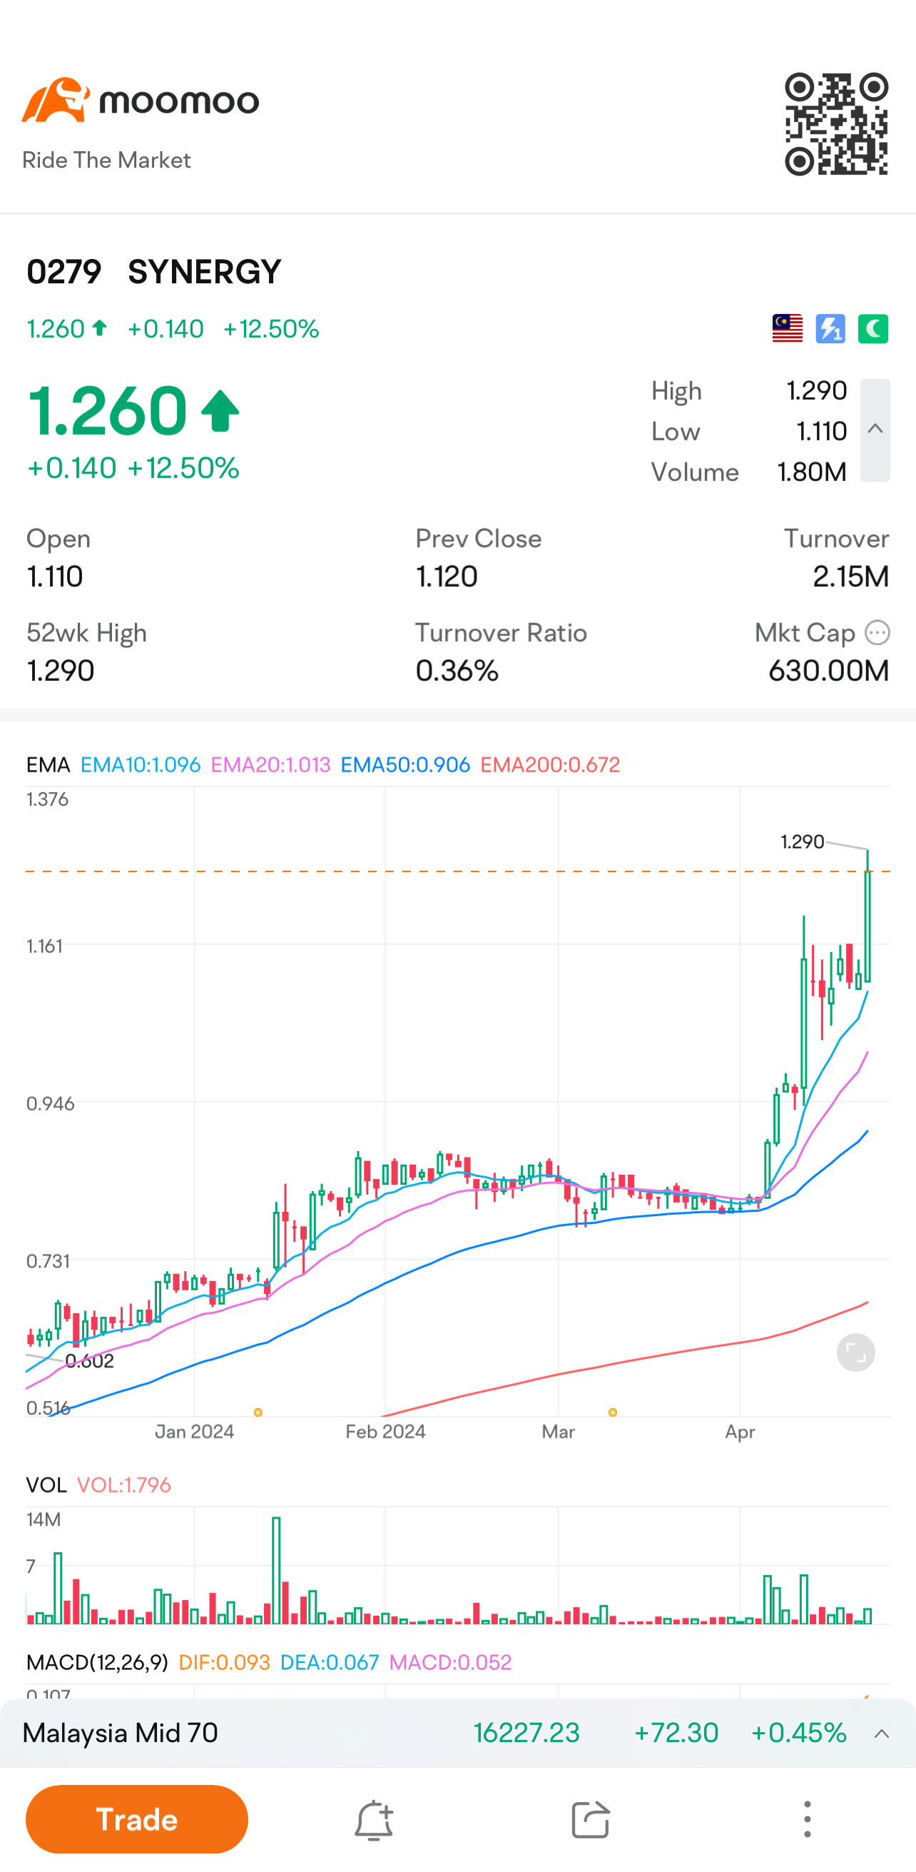
Task: Tap the large 1.260 price
Action: [108, 410]
